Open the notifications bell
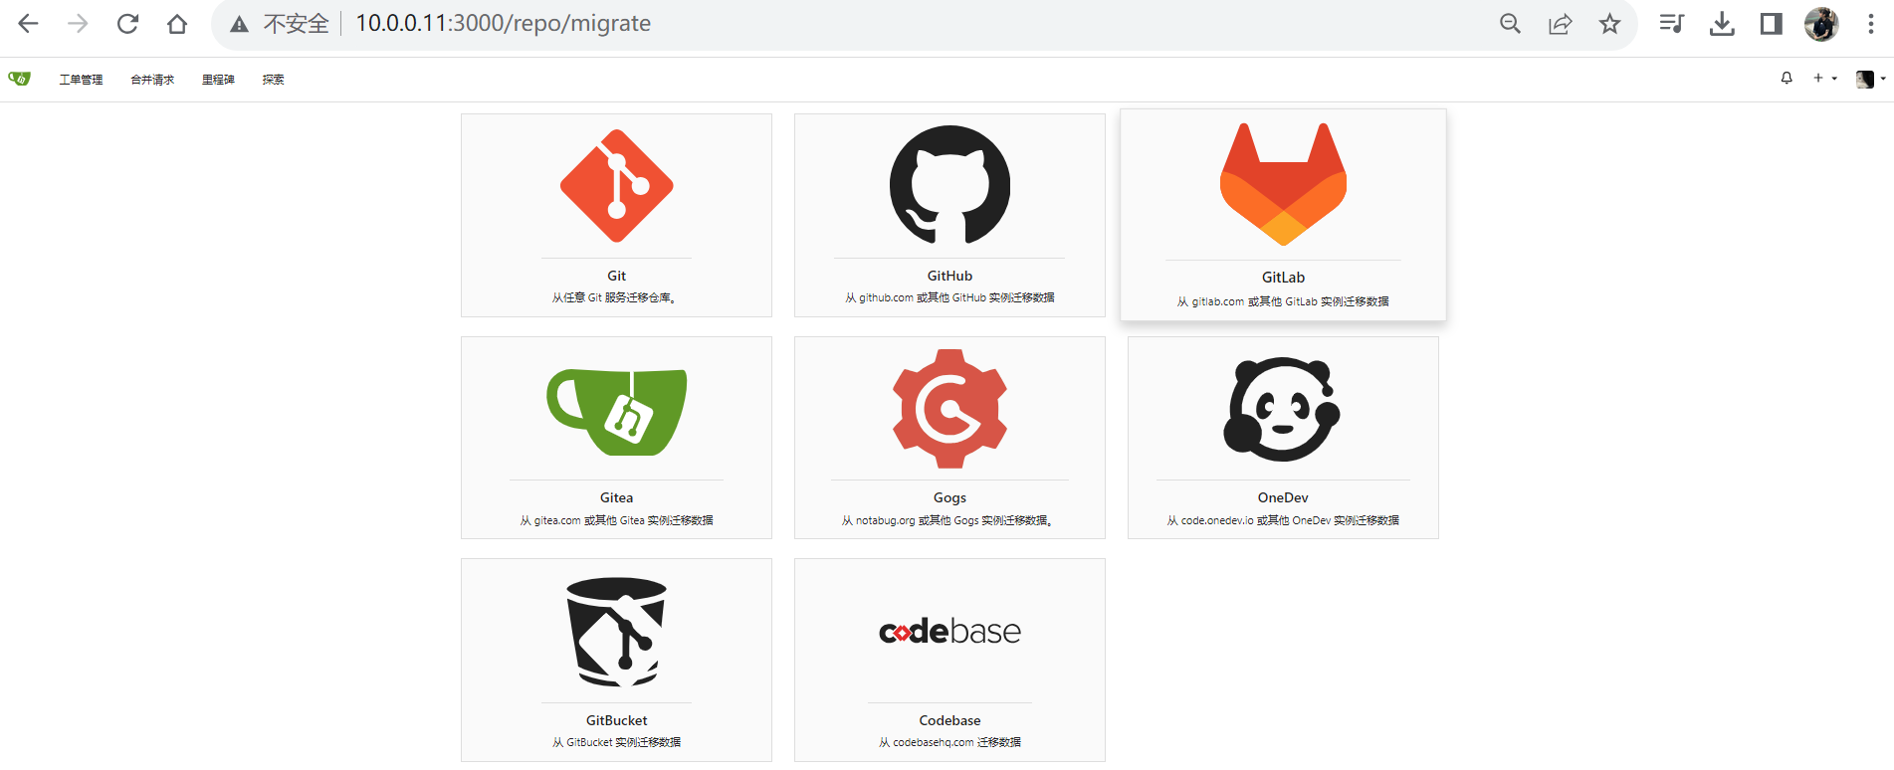 pyautogui.click(x=1787, y=79)
